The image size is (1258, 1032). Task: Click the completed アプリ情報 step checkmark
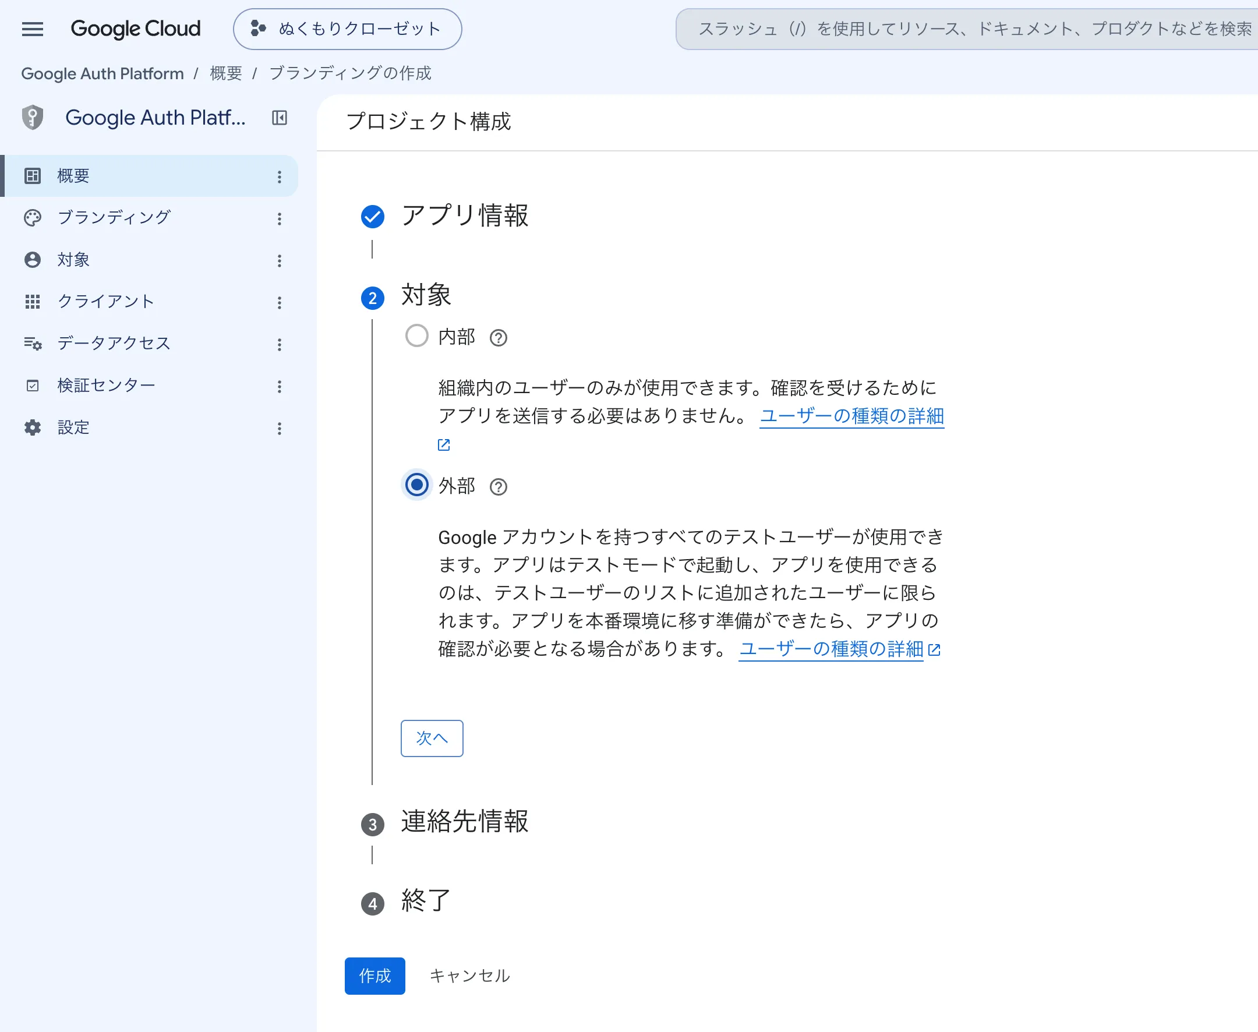[373, 217]
